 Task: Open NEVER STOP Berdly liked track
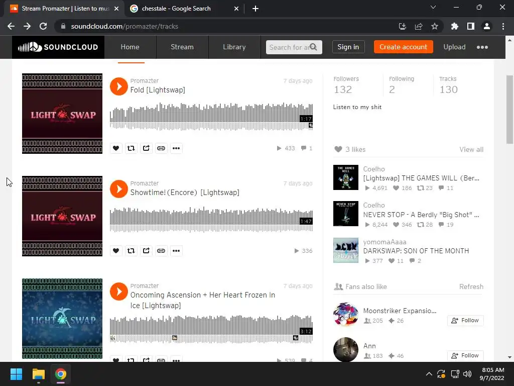[421, 215]
